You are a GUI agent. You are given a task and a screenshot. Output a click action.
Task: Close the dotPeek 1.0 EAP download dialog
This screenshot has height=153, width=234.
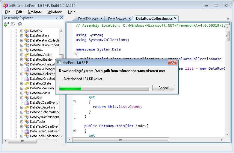172,63
